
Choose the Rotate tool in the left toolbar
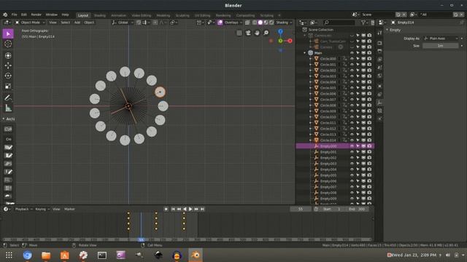tap(8, 76)
